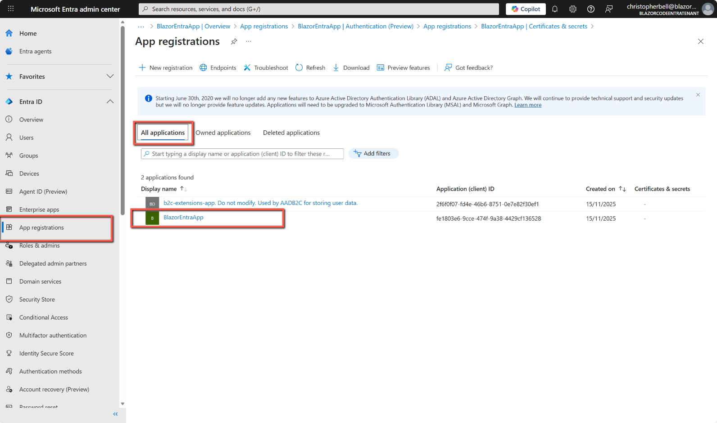This screenshot has width=717, height=423.
Task: Open the settings gear icon
Action: (x=573, y=9)
